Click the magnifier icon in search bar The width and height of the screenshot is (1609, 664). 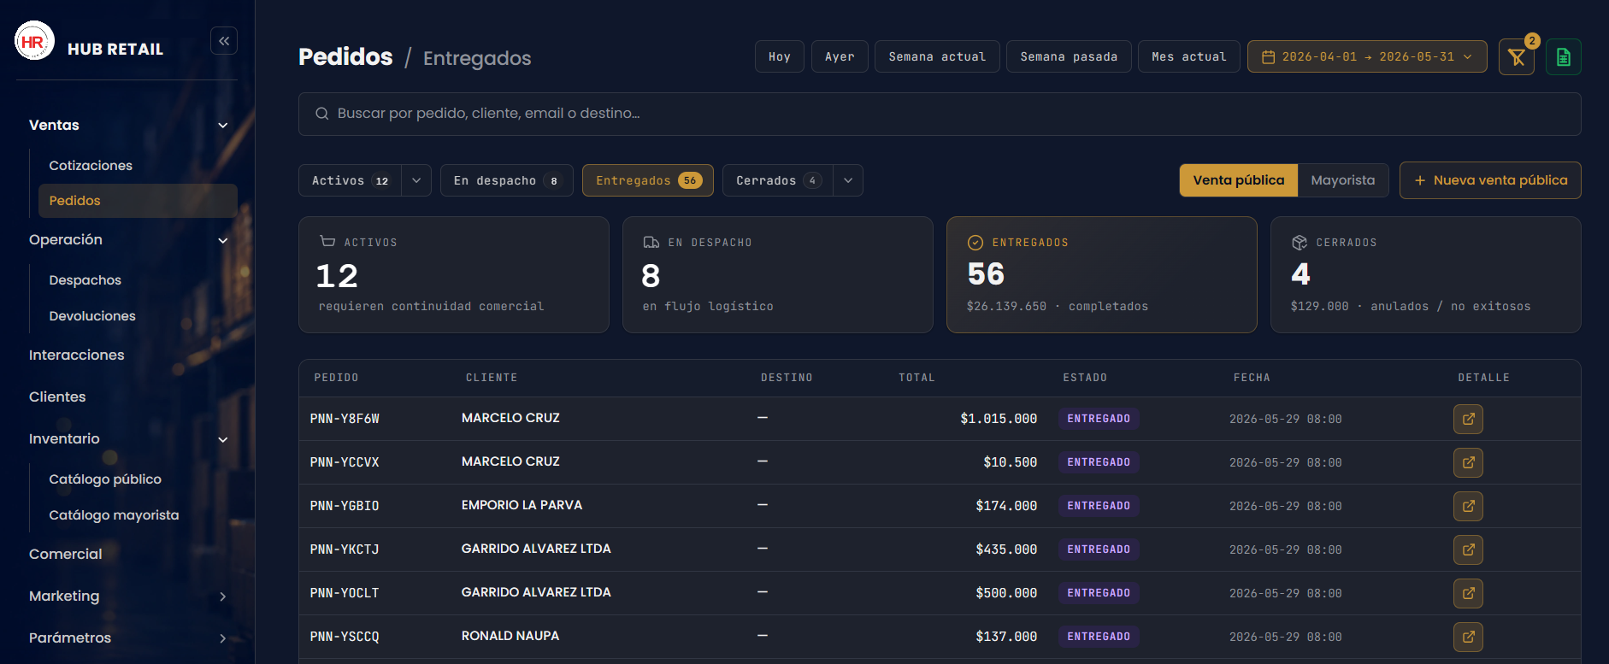322,114
